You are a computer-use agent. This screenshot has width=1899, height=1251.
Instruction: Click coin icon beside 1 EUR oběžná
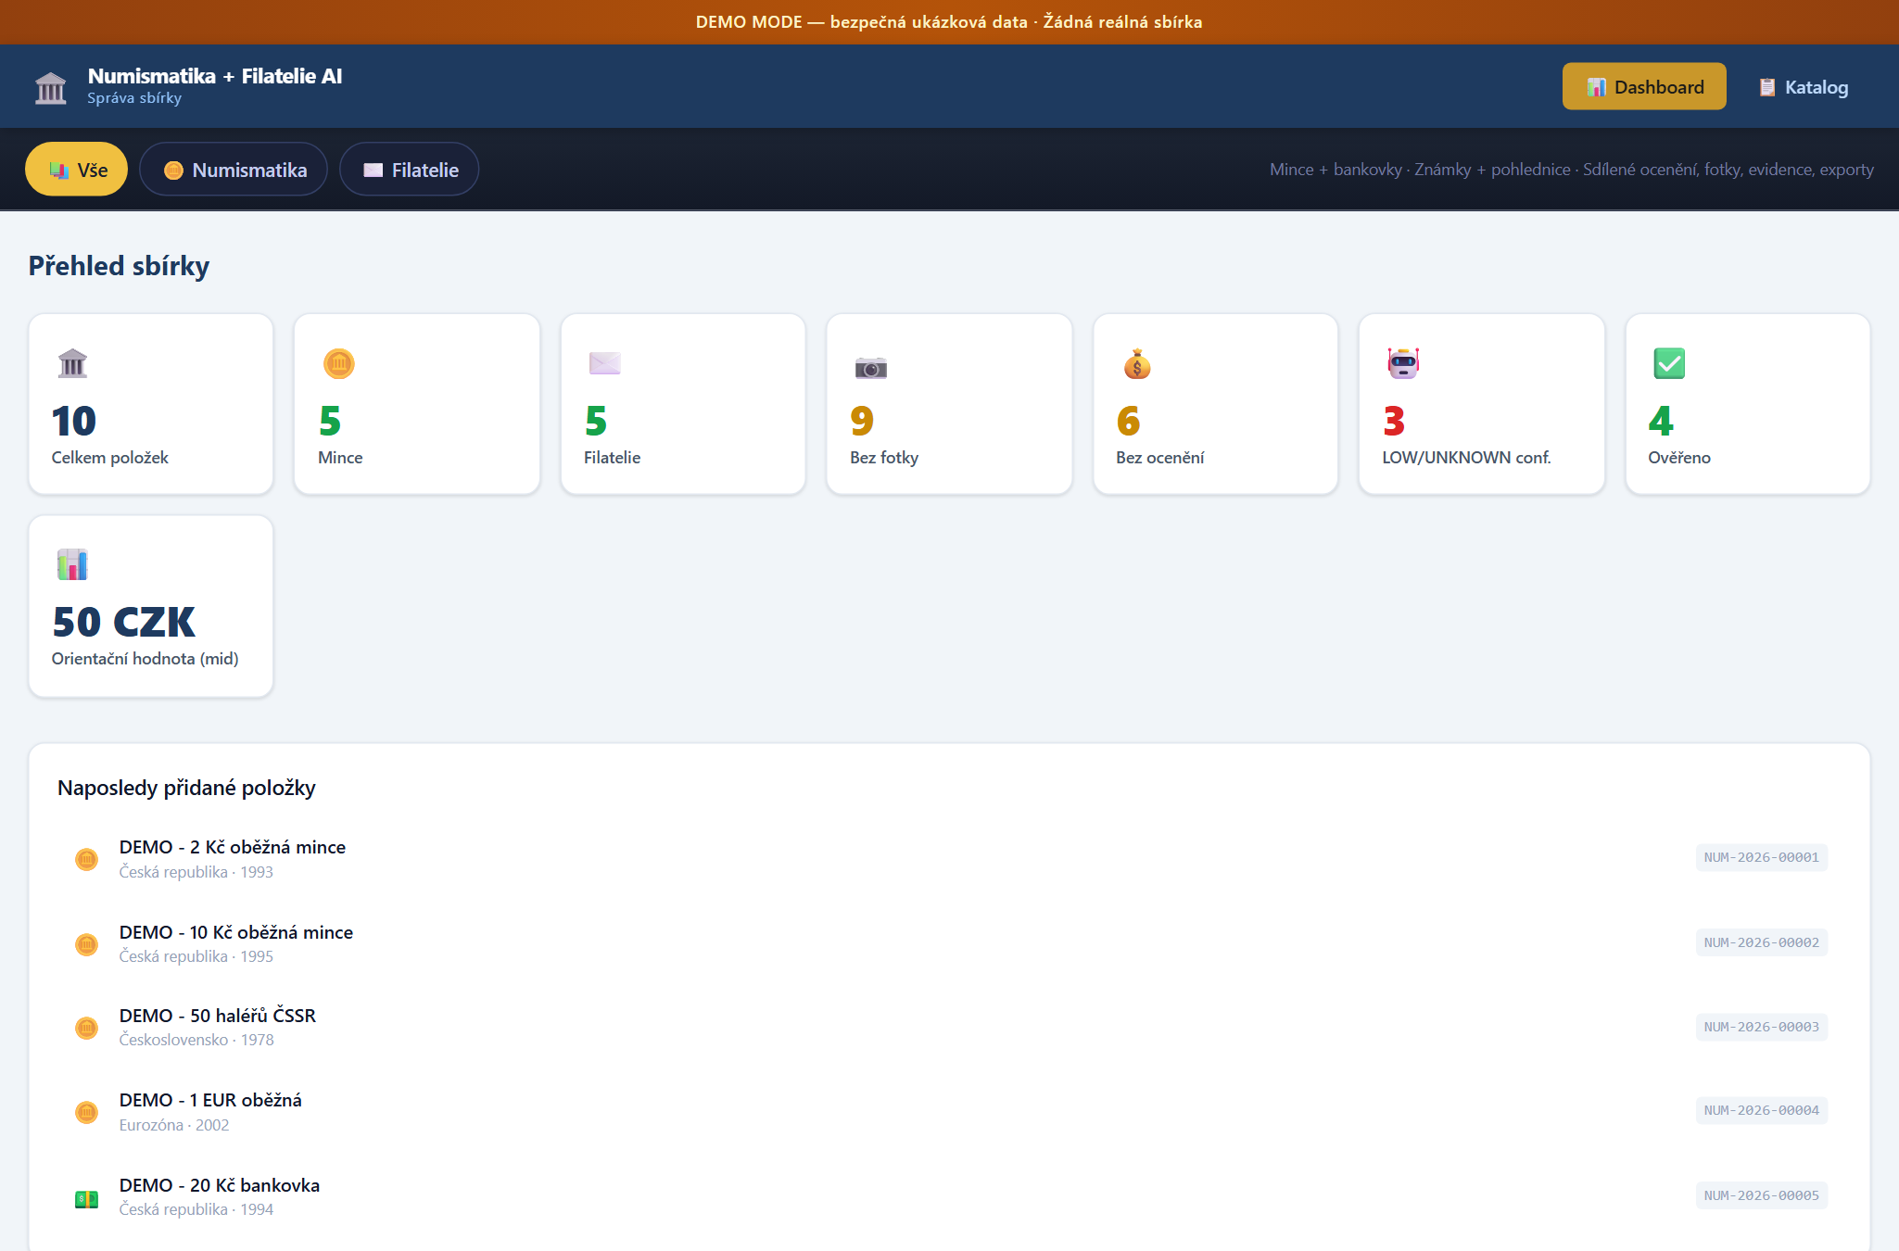[x=86, y=1112]
